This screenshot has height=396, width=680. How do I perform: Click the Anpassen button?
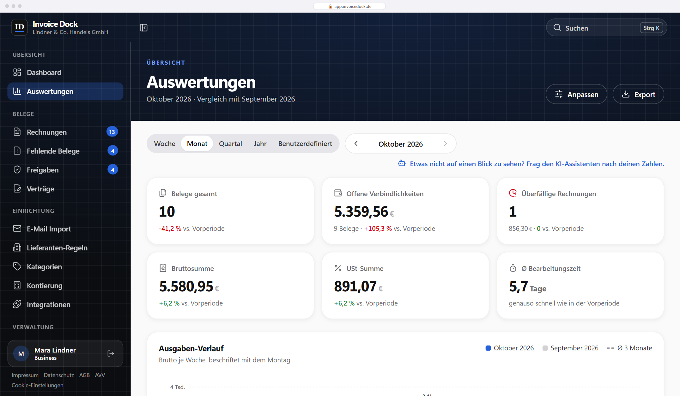coord(576,94)
